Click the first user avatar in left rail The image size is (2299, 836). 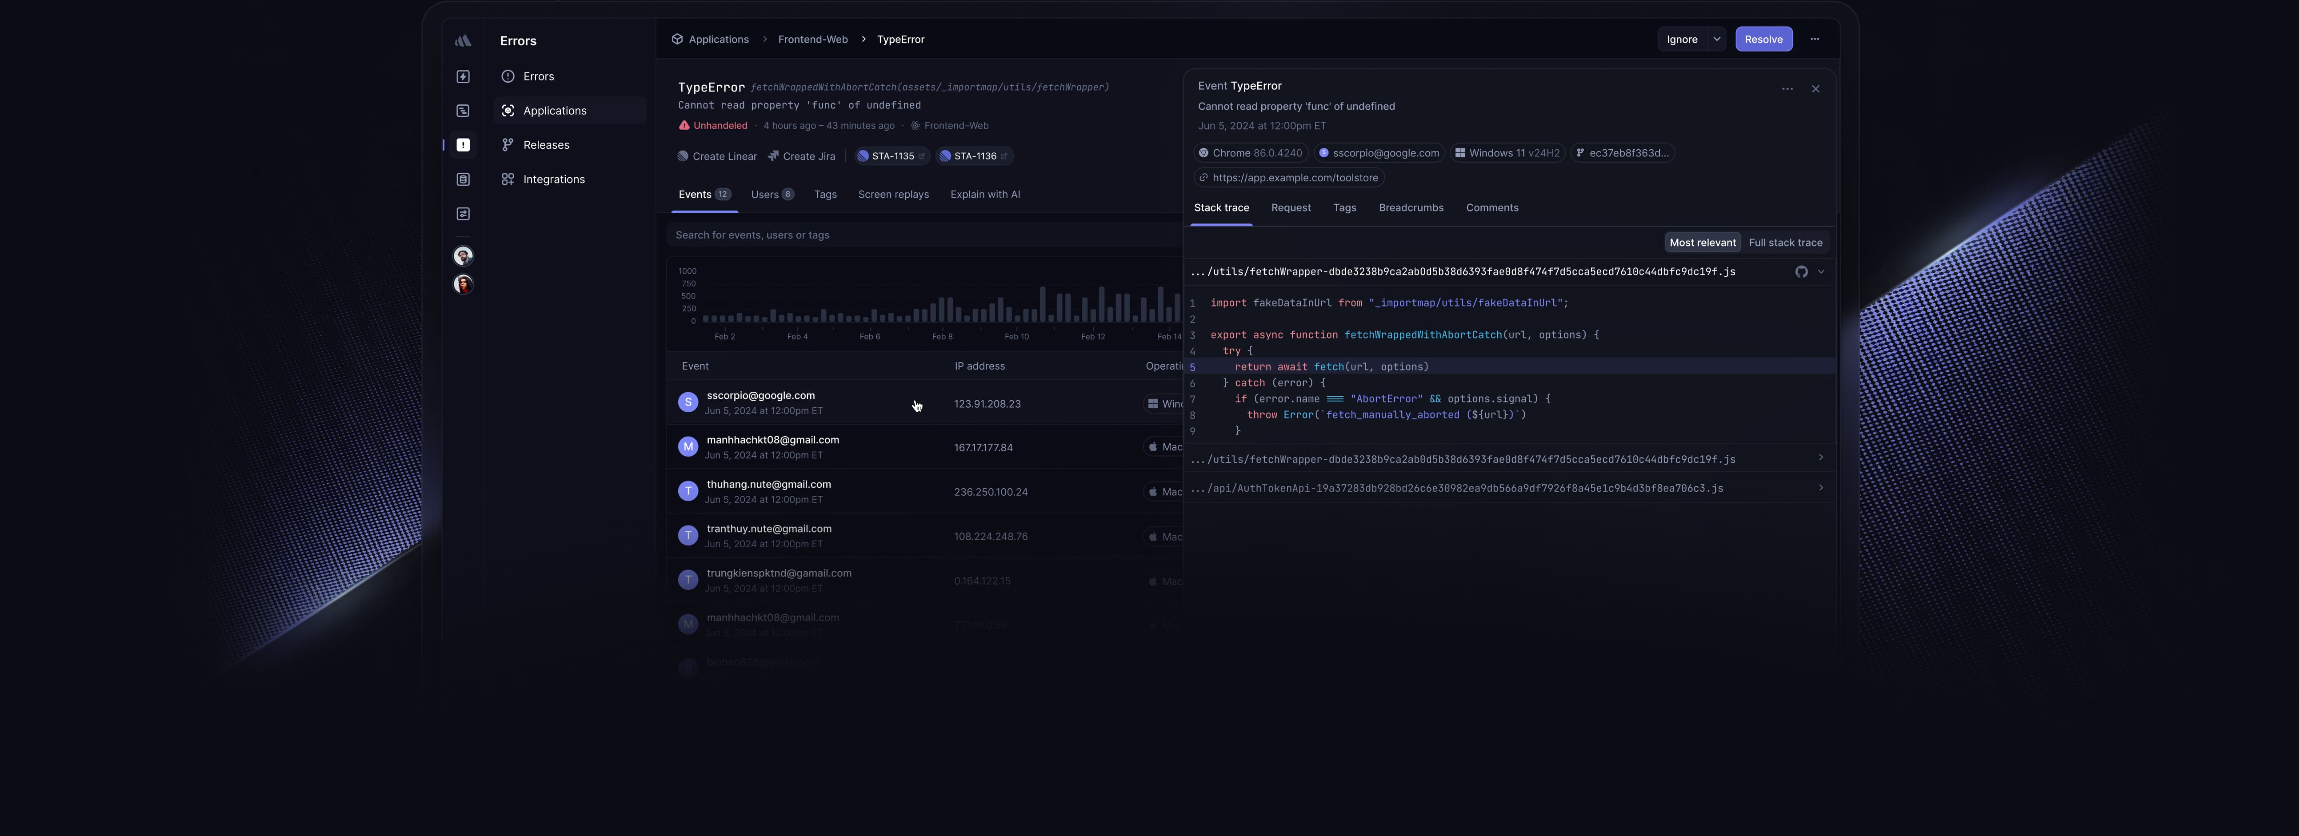tap(462, 257)
